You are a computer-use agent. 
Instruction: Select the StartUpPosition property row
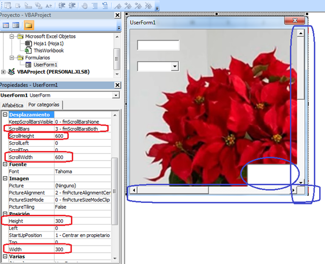click(x=60, y=235)
